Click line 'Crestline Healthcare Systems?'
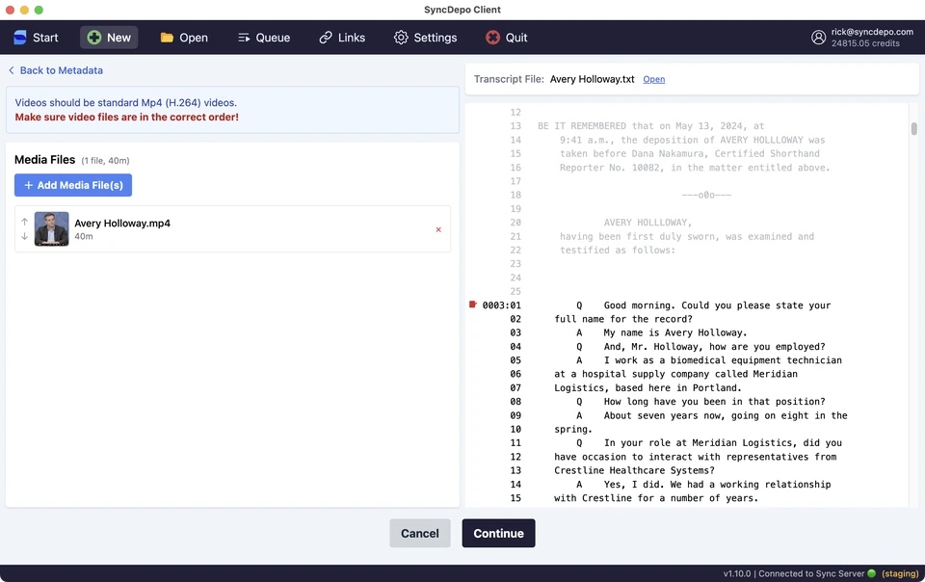This screenshot has height=582, width=925. (x=634, y=470)
